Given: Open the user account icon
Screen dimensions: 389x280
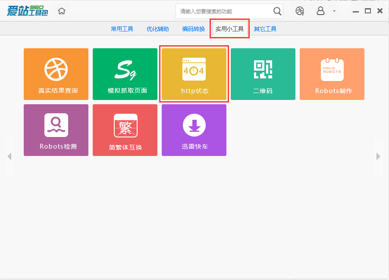Looking at the screenshot, I should tap(320, 11).
